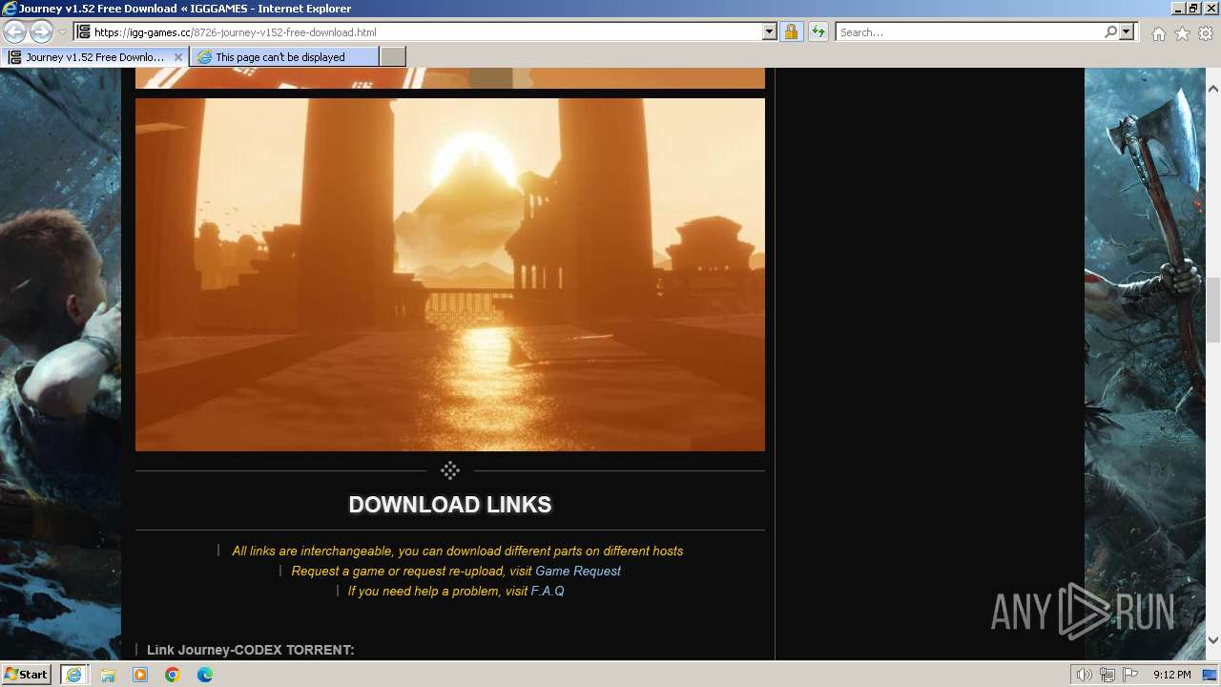1221x687 pixels.
Task: Open the recent pages dropdown arrow
Action: click(62, 32)
